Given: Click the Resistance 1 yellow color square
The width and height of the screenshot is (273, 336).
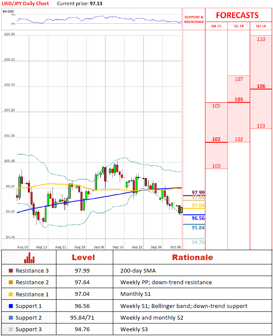Looking at the screenshot, I should point(11,294).
